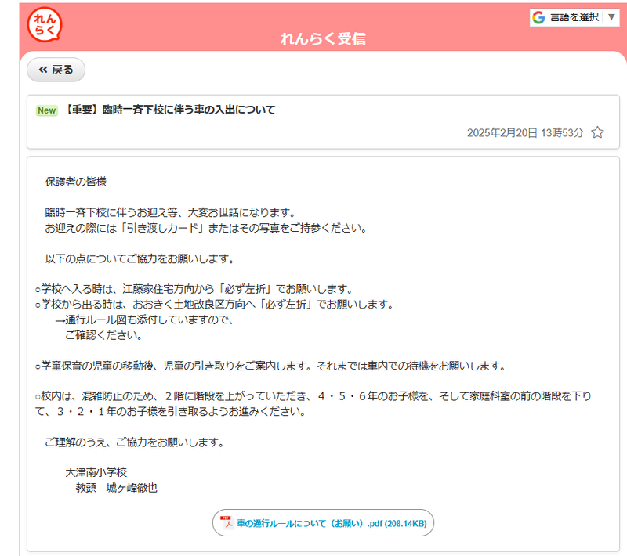627x556 pixels.
Task: Open the 言語を選択 language dropdown
Action: (574, 17)
